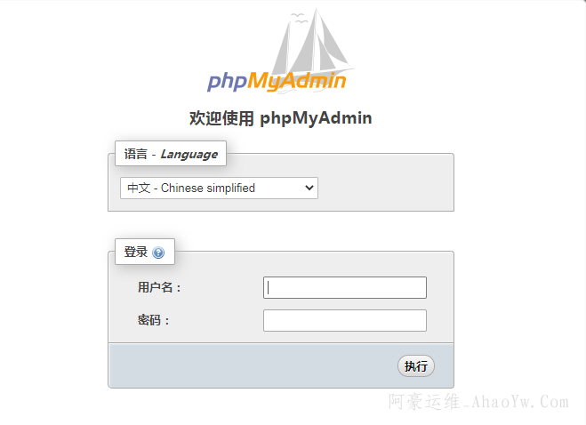The width and height of the screenshot is (586, 425).
Task: Open the language selection dropdown
Action: (219, 188)
